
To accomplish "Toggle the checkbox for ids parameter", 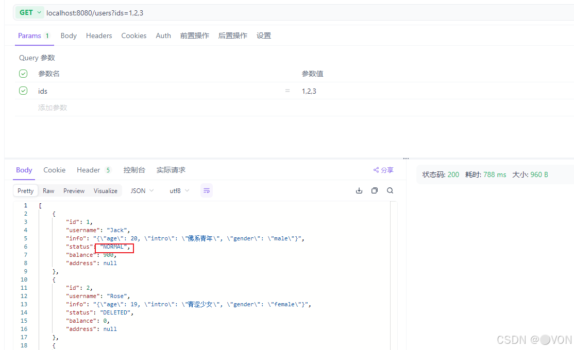I will (23, 91).
